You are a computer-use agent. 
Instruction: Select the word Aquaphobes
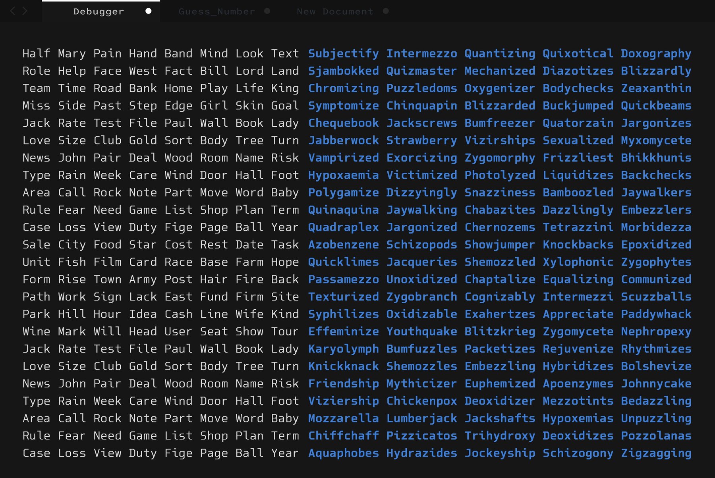click(x=343, y=453)
